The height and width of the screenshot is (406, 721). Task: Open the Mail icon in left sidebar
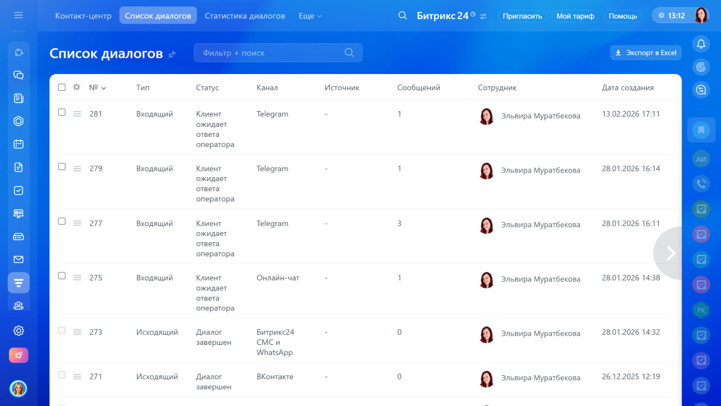[x=19, y=260]
